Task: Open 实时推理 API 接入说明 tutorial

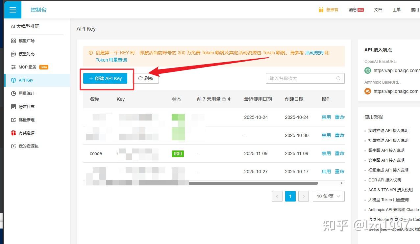Action: [x=388, y=131]
